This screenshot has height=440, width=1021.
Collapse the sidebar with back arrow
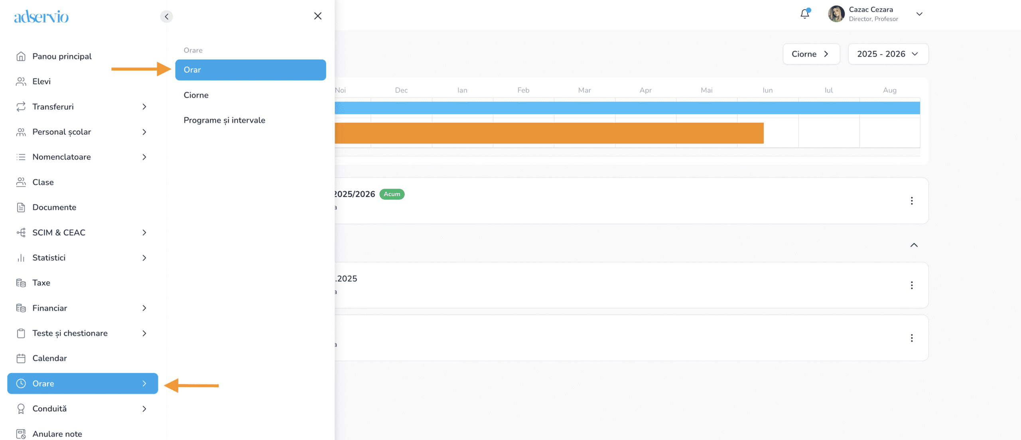coord(166,16)
